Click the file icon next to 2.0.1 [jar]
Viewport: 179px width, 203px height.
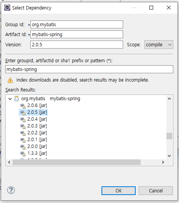(x=23, y=140)
